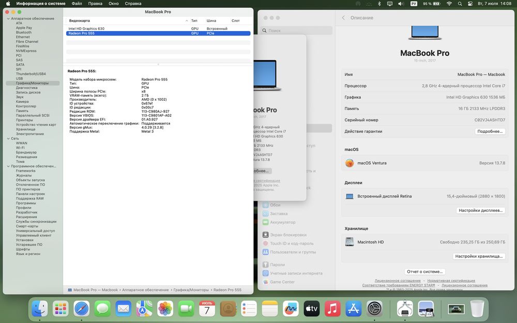Open Spotlight search in menu bar
Screen dimensions: 517x323
460,4
